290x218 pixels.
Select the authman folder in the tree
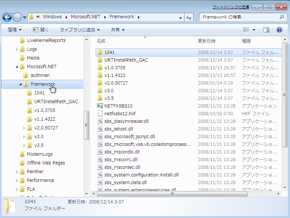pyautogui.click(x=37, y=75)
